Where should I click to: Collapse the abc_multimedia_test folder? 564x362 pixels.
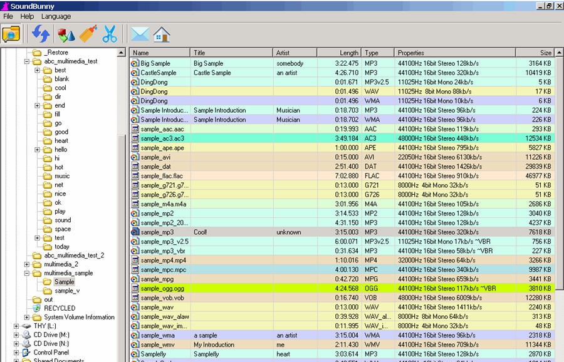[x=27, y=61]
